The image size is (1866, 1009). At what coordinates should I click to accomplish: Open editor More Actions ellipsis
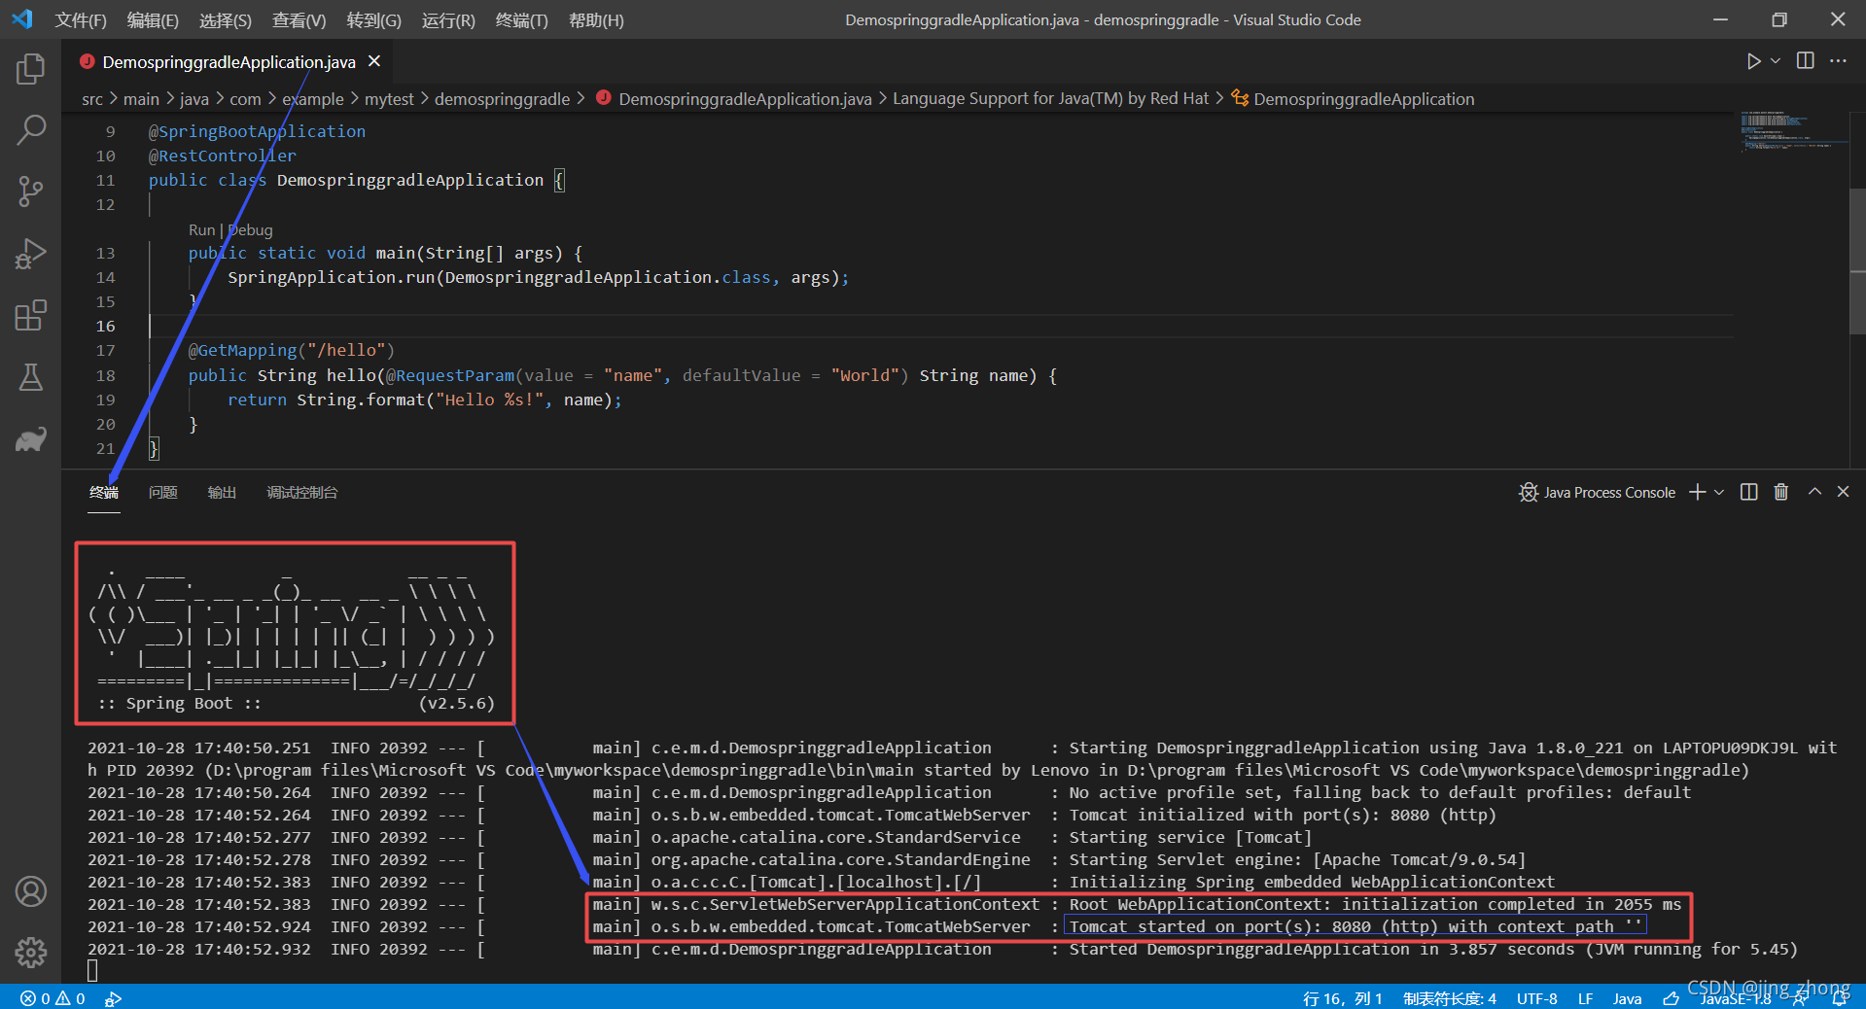1838,61
